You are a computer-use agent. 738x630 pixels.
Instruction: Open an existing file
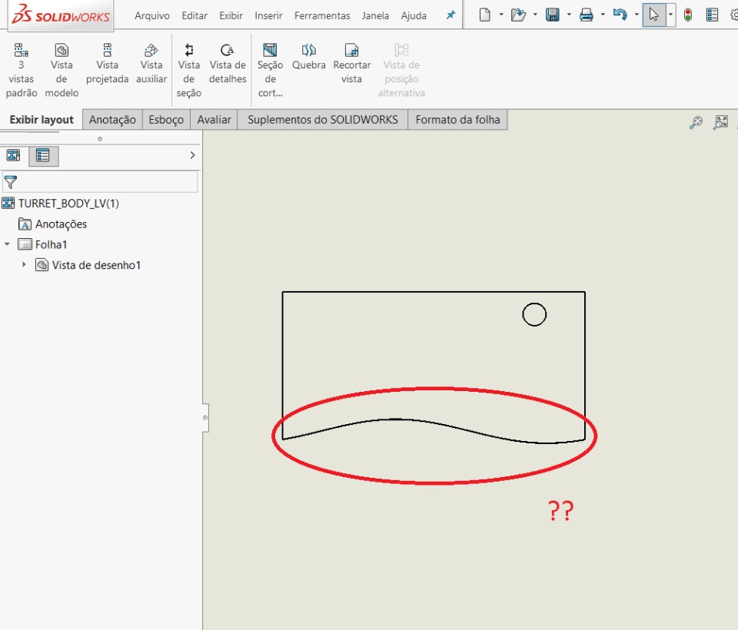coord(517,15)
